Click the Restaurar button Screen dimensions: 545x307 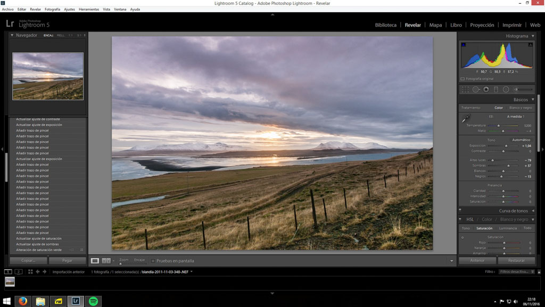516,261
